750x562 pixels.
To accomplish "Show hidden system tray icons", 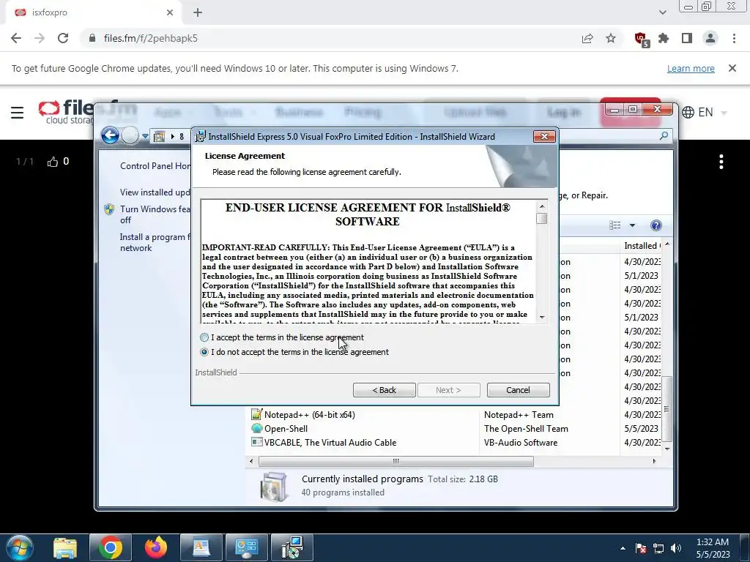I will pos(623,548).
